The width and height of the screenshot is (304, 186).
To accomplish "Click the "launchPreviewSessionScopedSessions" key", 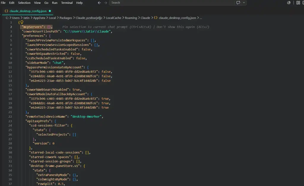I will point(58,45).
